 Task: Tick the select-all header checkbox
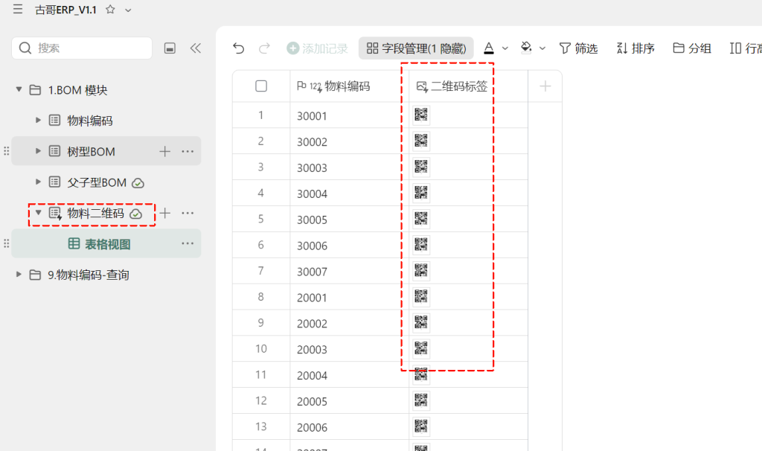[261, 86]
